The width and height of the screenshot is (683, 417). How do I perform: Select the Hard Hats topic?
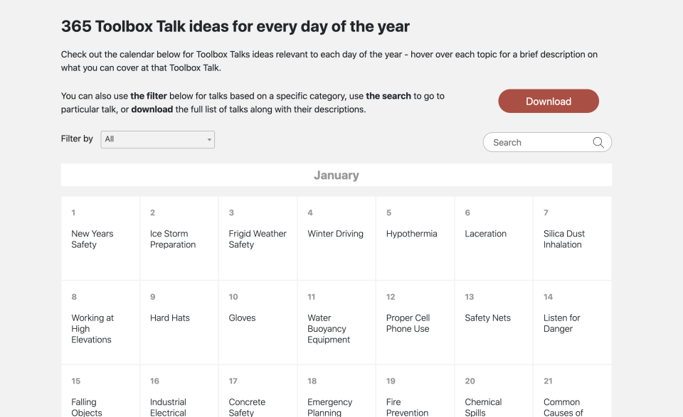tap(170, 318)
